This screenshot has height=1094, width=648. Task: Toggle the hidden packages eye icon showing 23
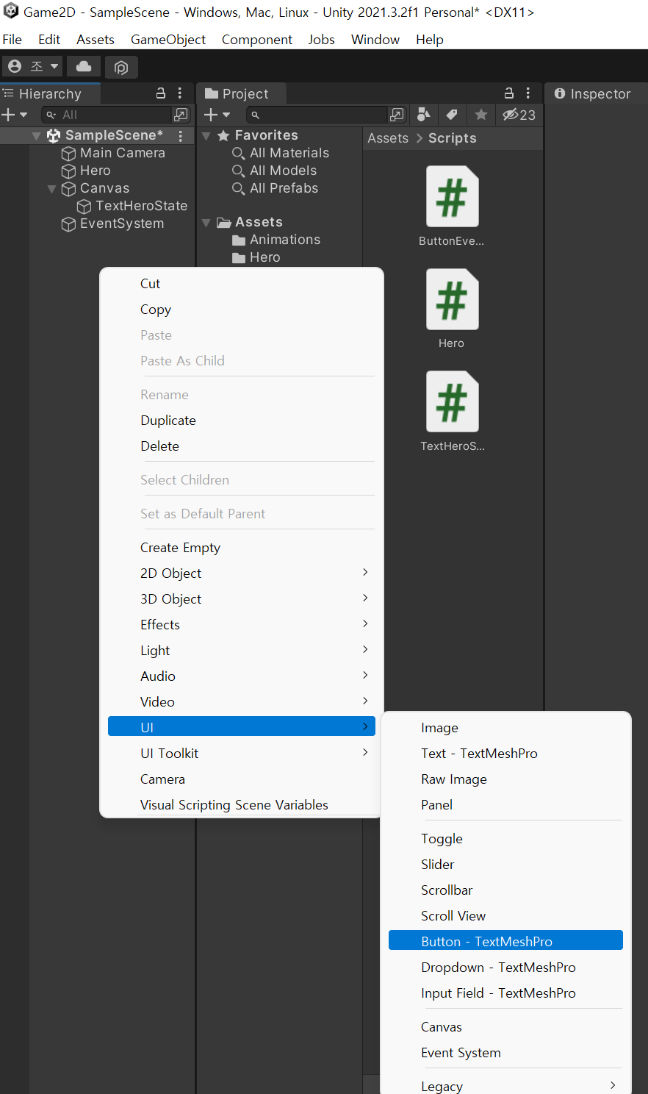(x=519, y=115)
